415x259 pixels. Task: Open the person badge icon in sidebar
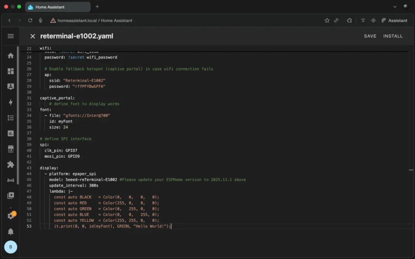point(11,87)
